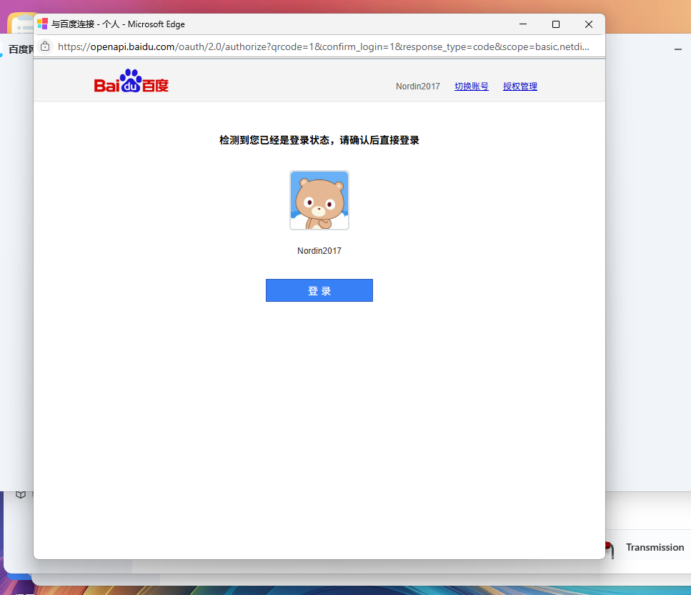691x595 pixels.
Task: Click Nordin2017 name beneath the avatar
Action: tap(319, 251)
